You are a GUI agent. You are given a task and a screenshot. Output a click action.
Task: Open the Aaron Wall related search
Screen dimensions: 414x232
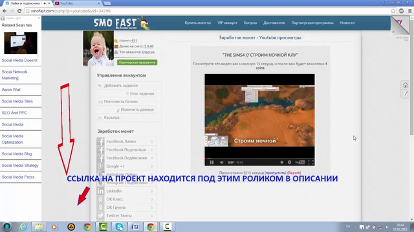(x=11, y=90)
